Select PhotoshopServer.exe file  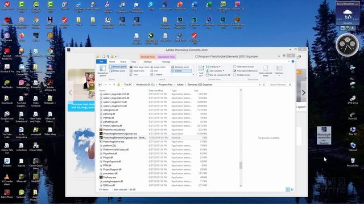114,142
